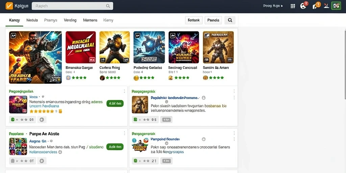Open three-dot menu on Pagagøngaliak card
The width and height of the screenshot is (346, 173).
coord(124,91)
